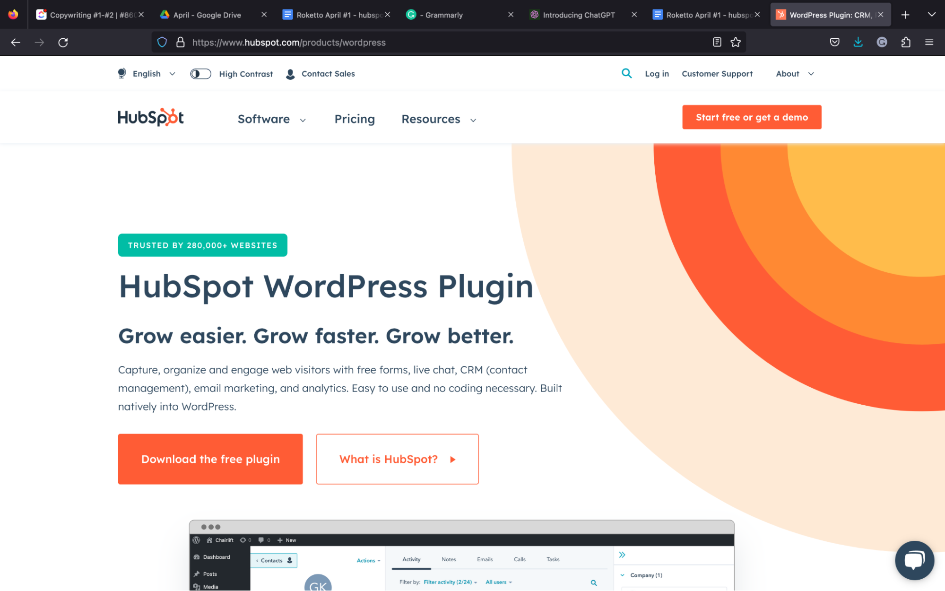Click the Contact Sales person icon

pyautogui.click(x=289, y=74)
